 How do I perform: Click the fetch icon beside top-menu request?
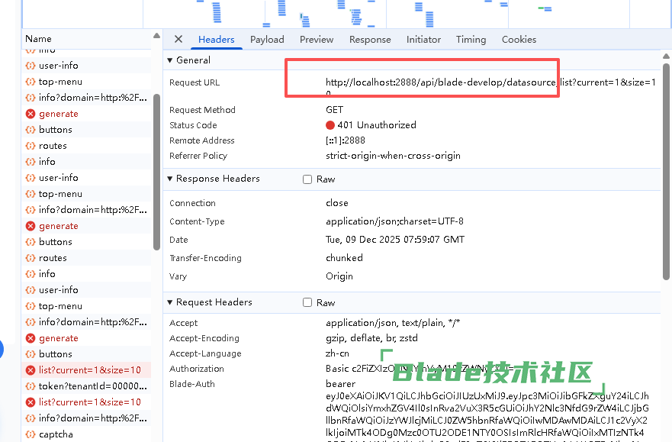[31, 82]
